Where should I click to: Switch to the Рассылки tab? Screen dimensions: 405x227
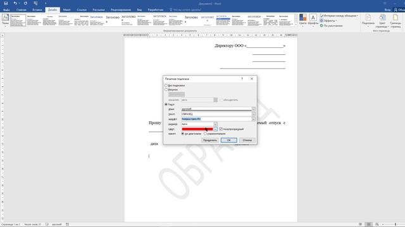coord(99,10)
